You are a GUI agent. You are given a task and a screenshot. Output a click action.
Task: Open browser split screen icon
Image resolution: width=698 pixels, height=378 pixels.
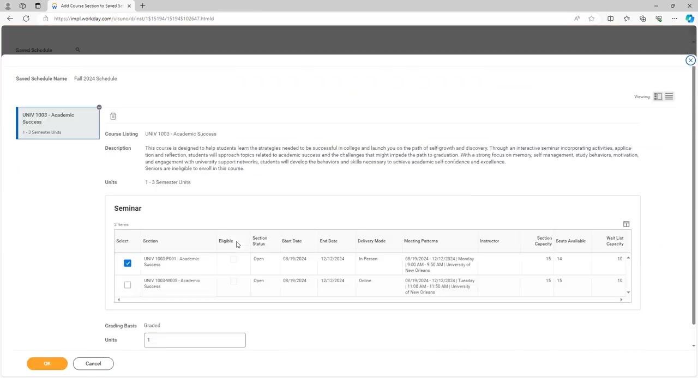click(x=610, y=19)
